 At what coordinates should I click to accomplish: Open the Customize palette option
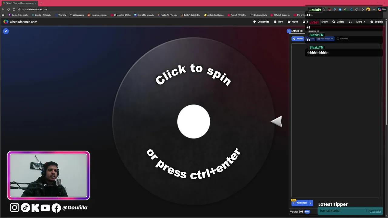pos(261,22)
